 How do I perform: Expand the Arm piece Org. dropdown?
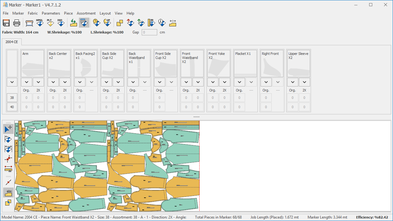coord(26,82)
